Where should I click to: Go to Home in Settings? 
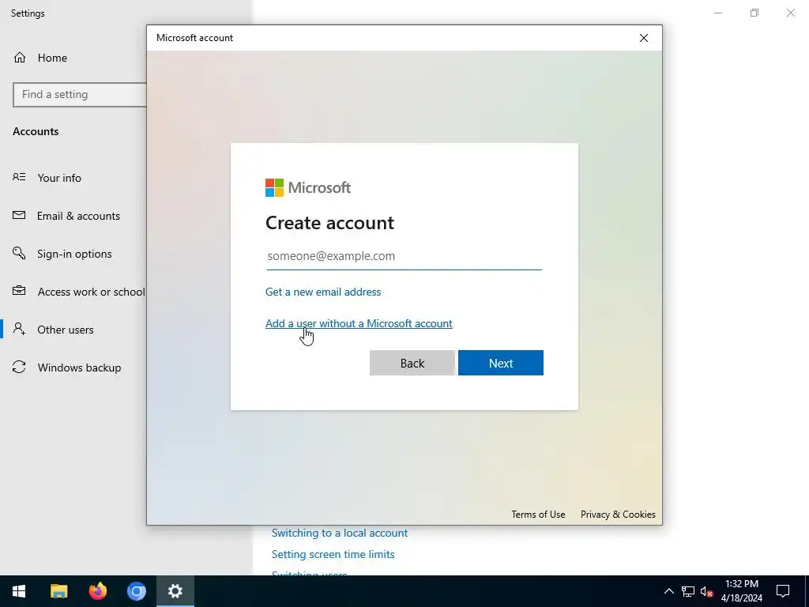[x=52, y=58]
